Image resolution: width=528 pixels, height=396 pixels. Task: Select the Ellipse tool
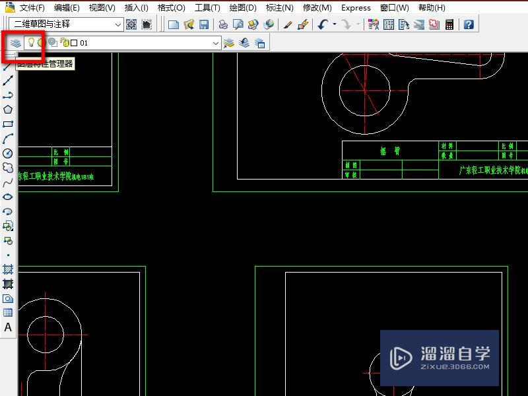pos(8,197)
